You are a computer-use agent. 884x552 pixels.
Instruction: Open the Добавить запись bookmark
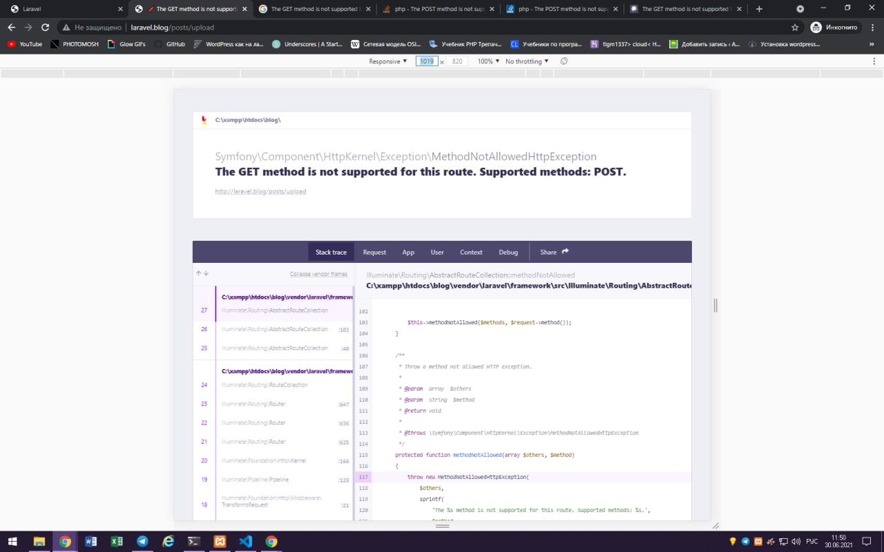pos(704,44)
